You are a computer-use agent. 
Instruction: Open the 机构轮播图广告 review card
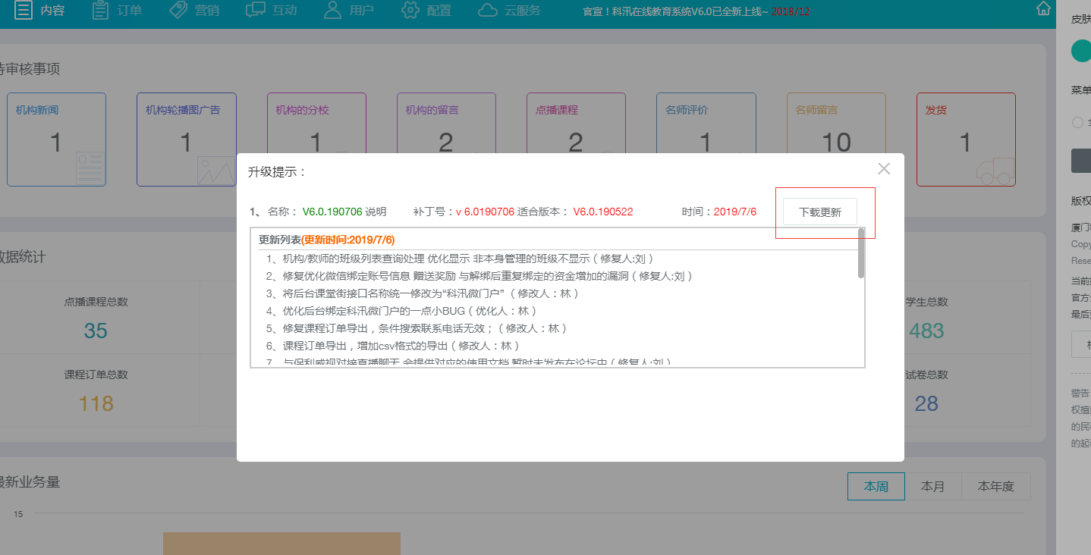point(186,140)
